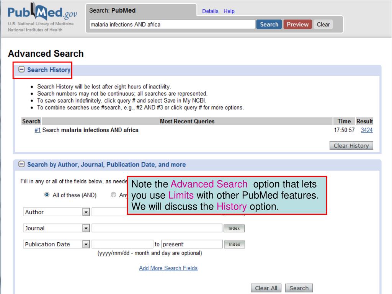Click the Search History heading text
This screenshot has height=294, width=392.
tap(49, 70)
